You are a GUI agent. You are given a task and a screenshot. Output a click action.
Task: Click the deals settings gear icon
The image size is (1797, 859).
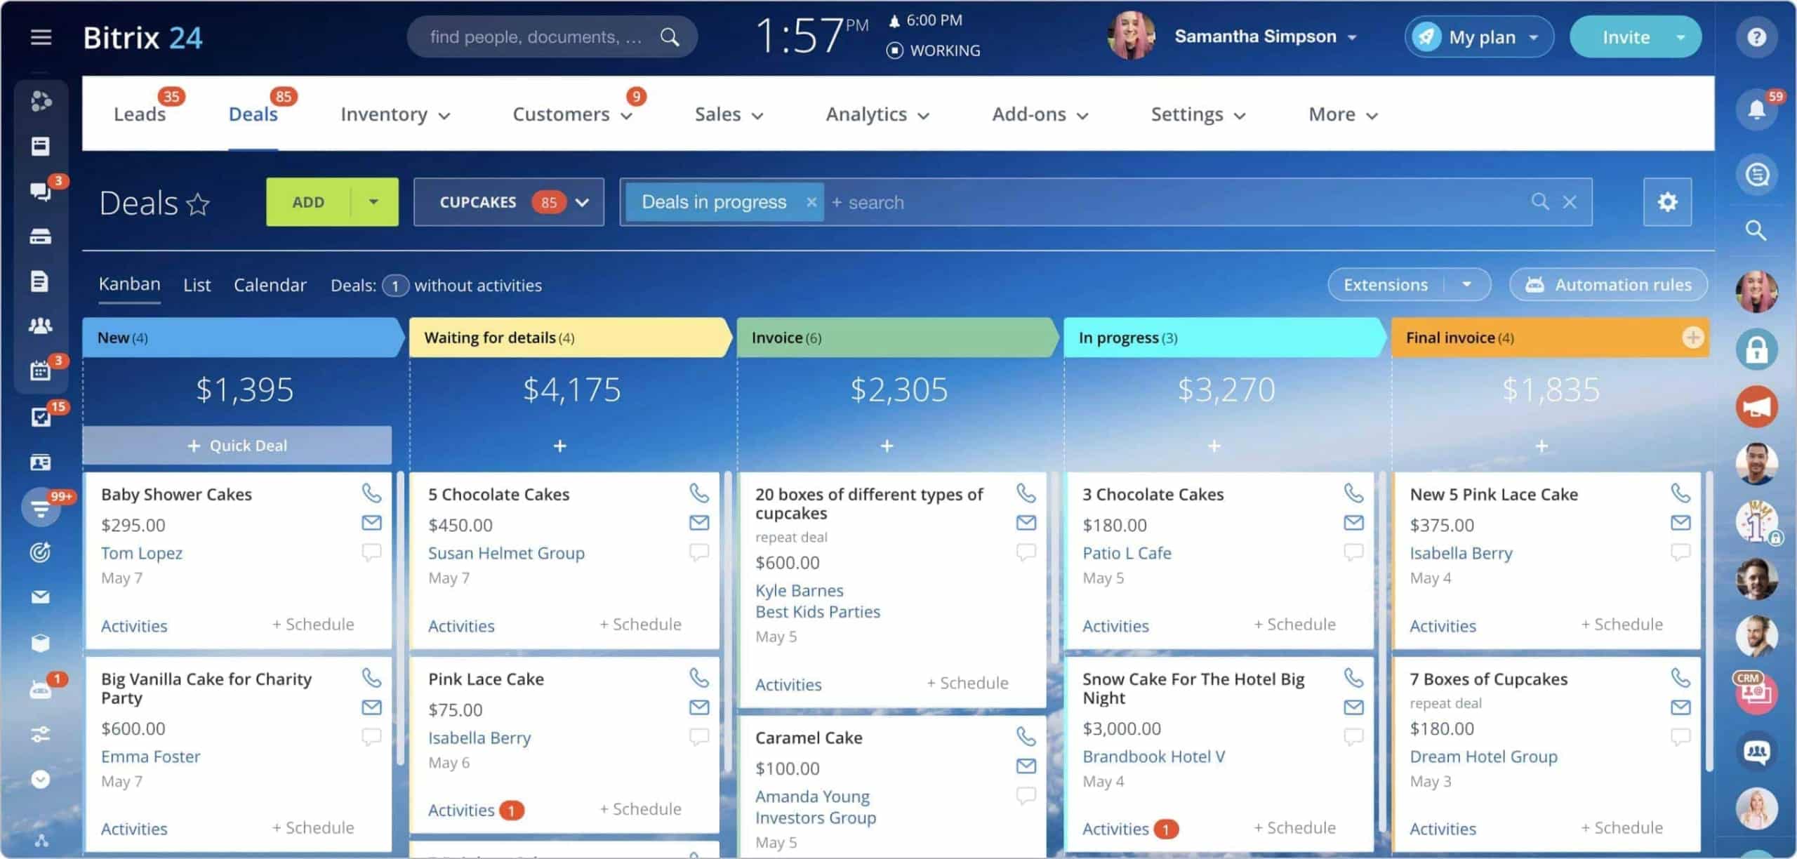pos(1667,202)
